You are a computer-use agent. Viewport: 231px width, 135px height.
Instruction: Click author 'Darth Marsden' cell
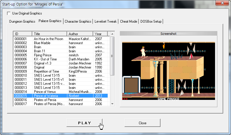[x=79, y=59]
